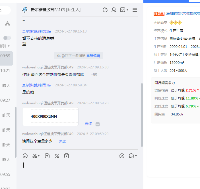
Task: Expand the task checkbox dropdown in header
Action: point(127,10)
